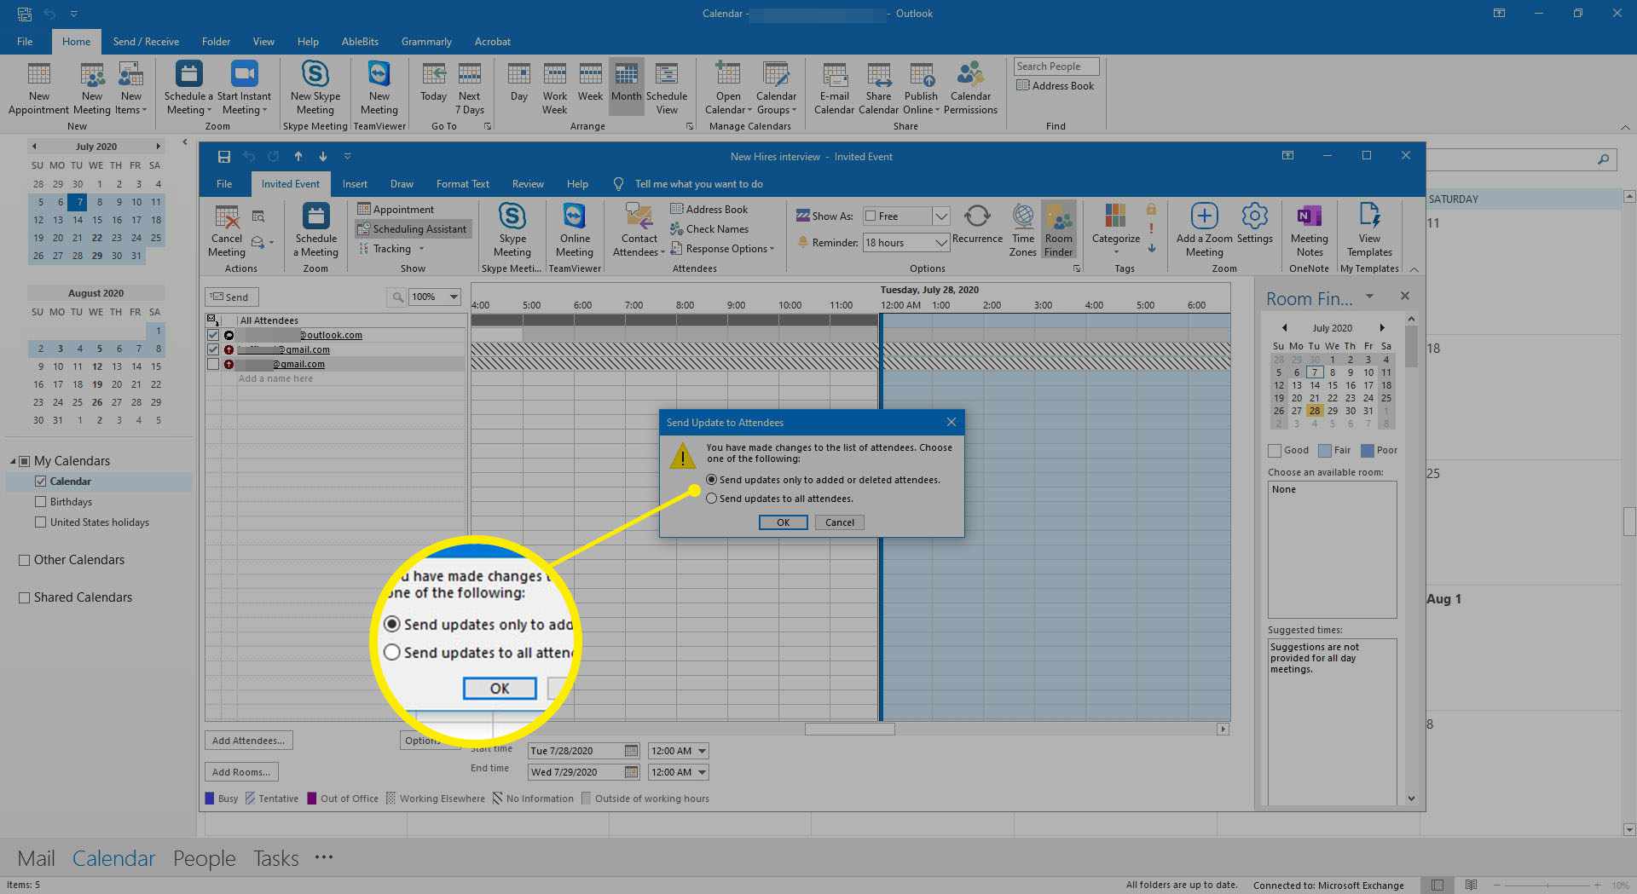1637x894 pixels.
Task: Collapse My Calendars tree group
Action: [x=14, y=461]
